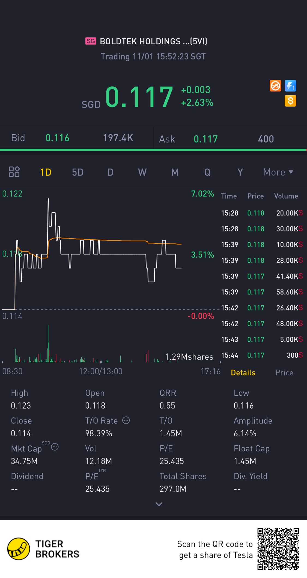This screenshot has height=578, width=307.
Task: Tap the yellow dollar sign badge icon
Action: 290,101
